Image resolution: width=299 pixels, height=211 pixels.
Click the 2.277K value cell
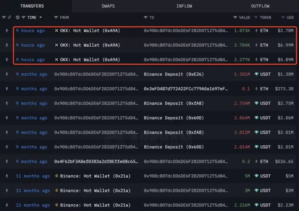[x=242, y=60]
